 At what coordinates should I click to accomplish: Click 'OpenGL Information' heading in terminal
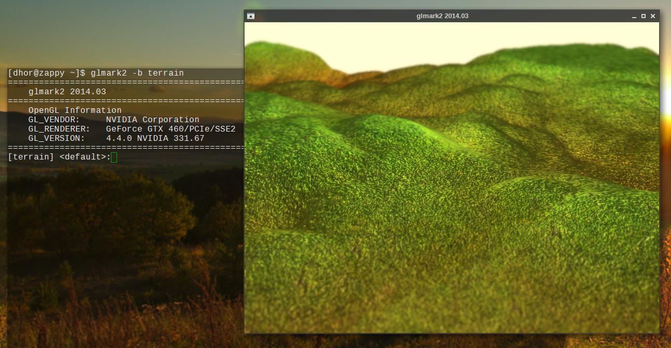click(x=75, y=110)
